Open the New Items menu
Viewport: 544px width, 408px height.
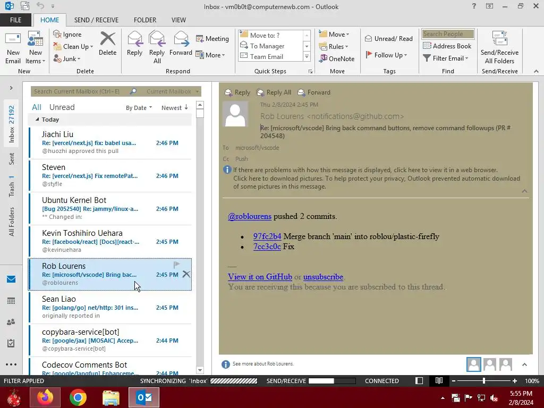pos(36,48)
